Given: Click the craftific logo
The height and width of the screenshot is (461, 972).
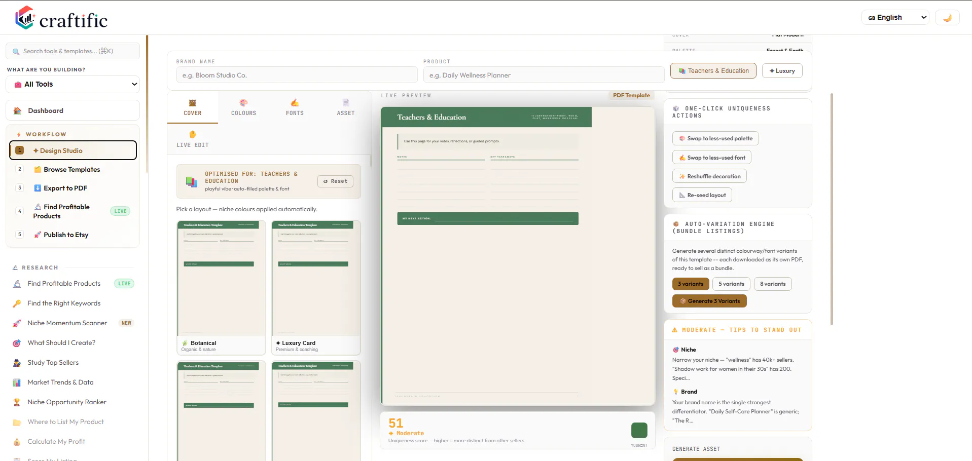Looking at the screenshot, I should click(x=61, y=18).
